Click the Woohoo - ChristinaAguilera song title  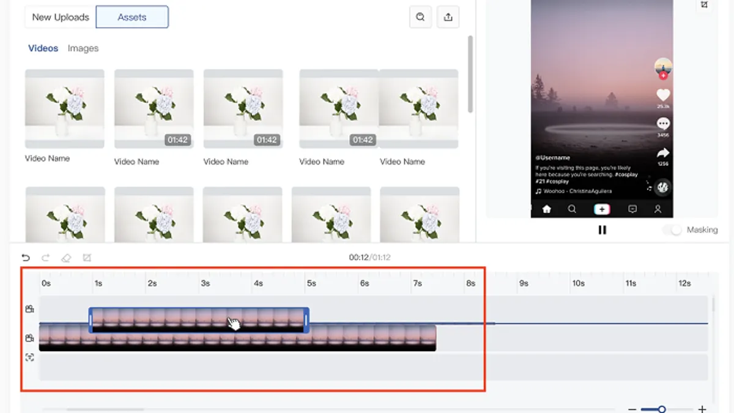click(579, 192)
